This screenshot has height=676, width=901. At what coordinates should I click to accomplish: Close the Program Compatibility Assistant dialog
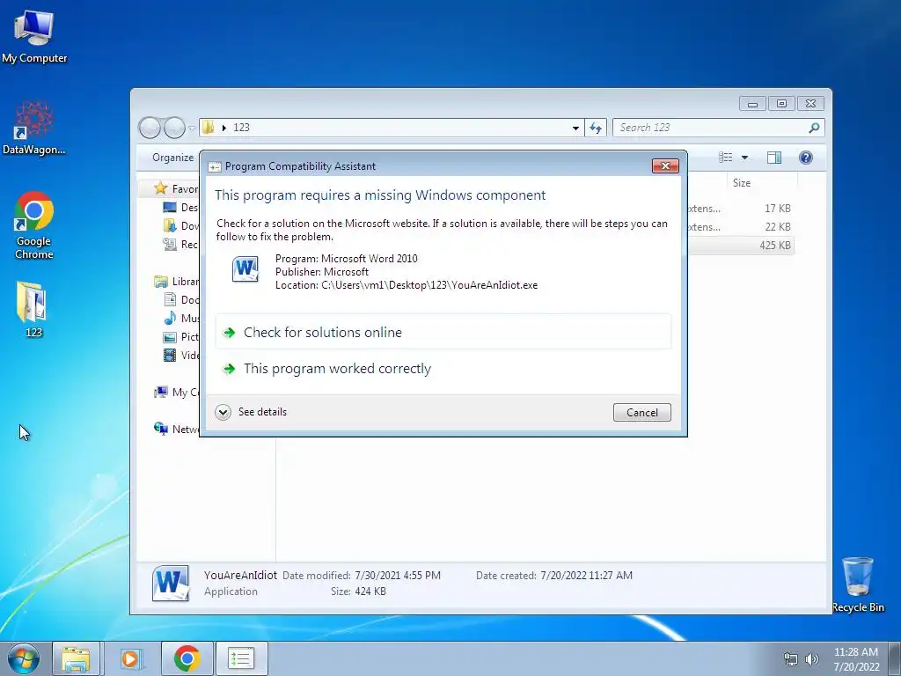(x=665, y=166)
